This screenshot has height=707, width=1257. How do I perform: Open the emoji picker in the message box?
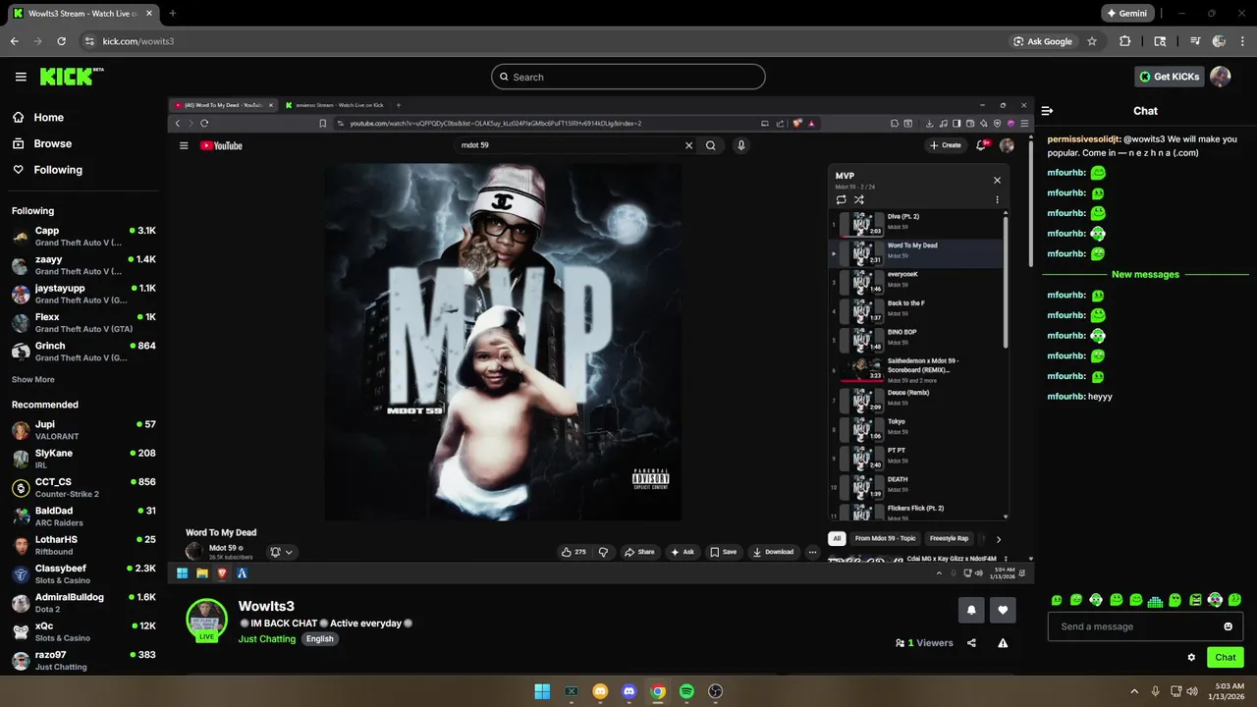click(x=1228, y=626)
